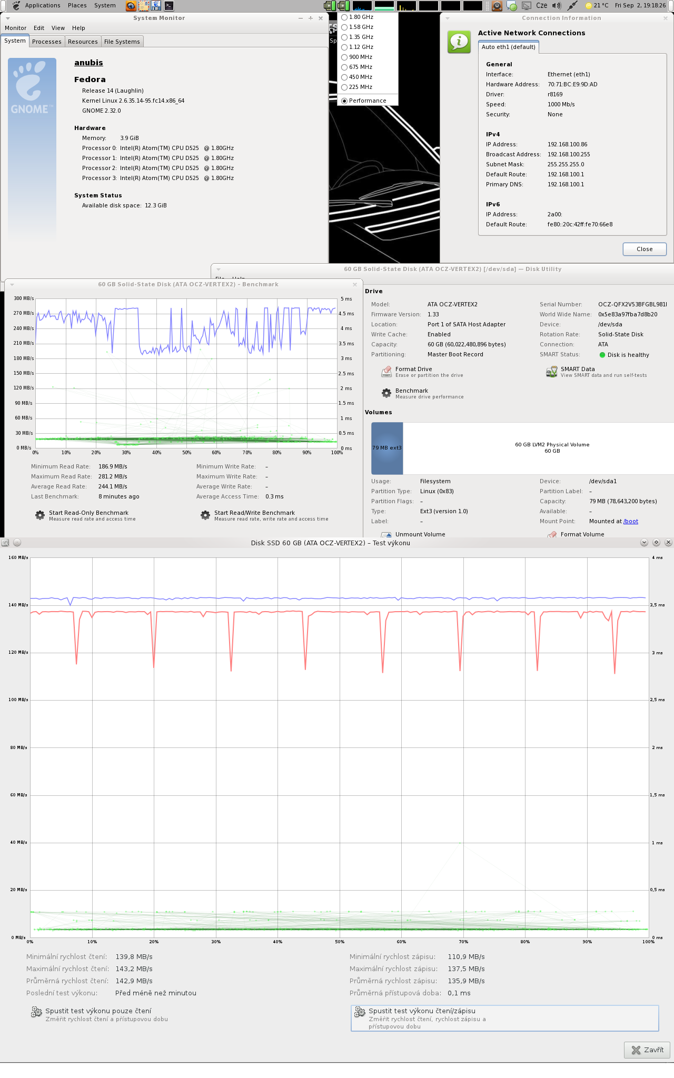Click the Format Drive icon
The height and width of the screenshot is (1078, 674).
386,372
